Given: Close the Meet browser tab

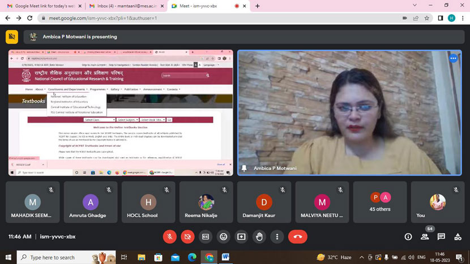Looking at the screenshot, I should (244, 6).
